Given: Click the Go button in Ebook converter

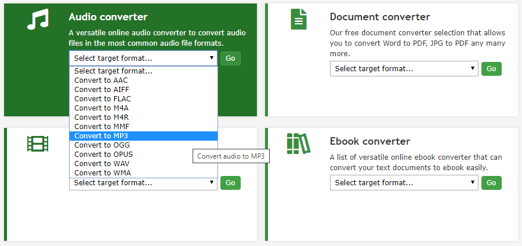Looking at the screenshot, I should pos(491,183).
